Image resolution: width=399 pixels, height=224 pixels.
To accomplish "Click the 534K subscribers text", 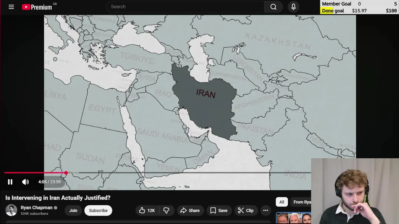I will pyautogui.click(x=34, y=214).
